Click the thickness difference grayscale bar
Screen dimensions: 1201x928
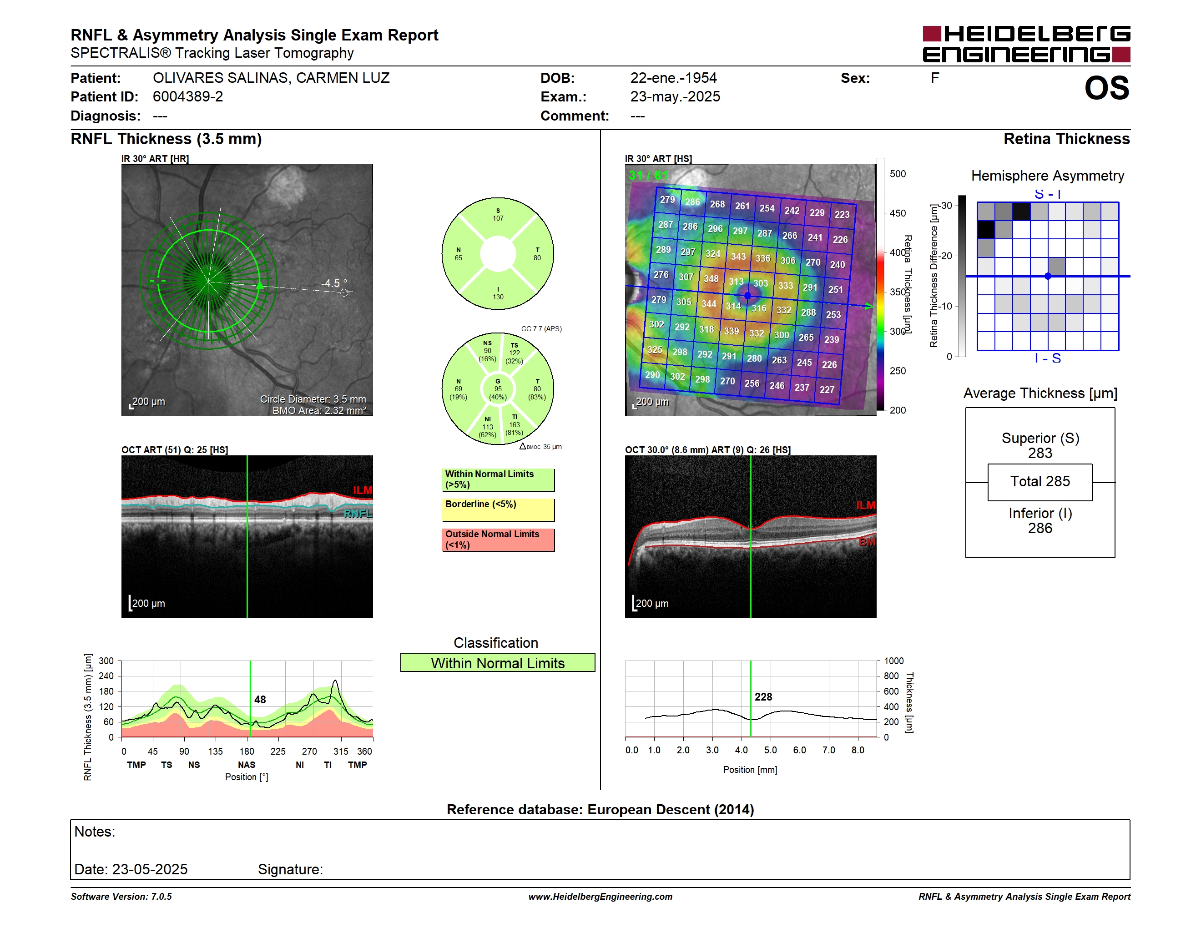click(x=962, y=276)
